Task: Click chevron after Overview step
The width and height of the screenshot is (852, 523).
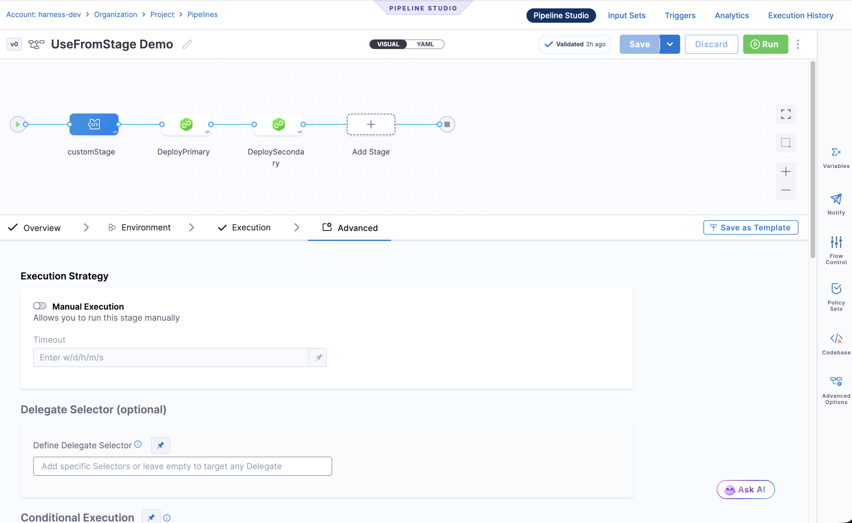Action: [86, 228]
